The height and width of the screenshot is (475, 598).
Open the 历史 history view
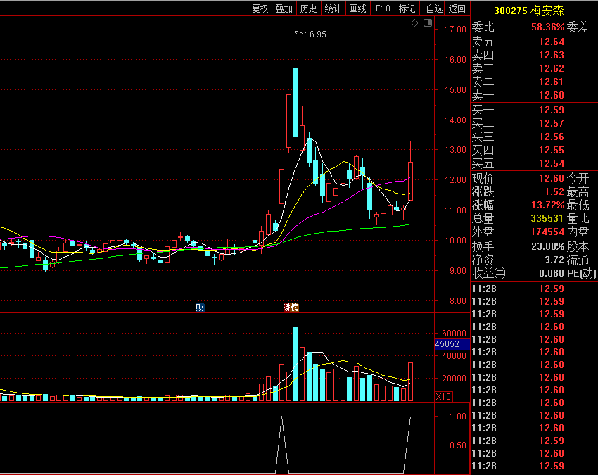(x=308, y=8)
